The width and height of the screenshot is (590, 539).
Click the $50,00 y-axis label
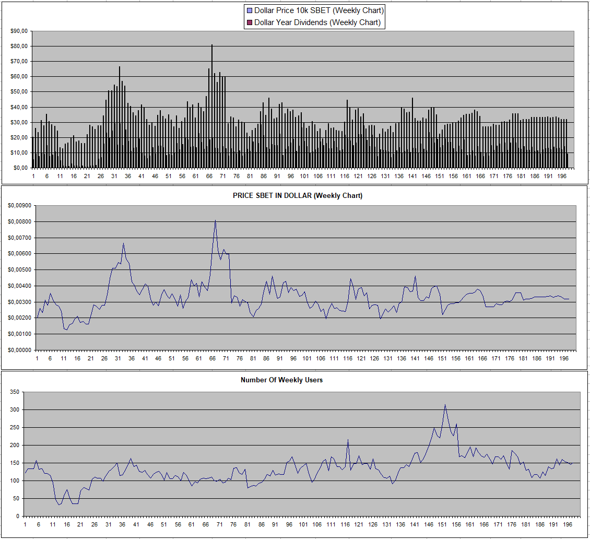point(19,92)
